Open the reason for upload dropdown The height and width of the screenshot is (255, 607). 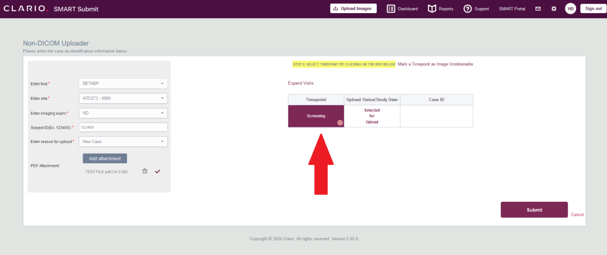[123, 141]
